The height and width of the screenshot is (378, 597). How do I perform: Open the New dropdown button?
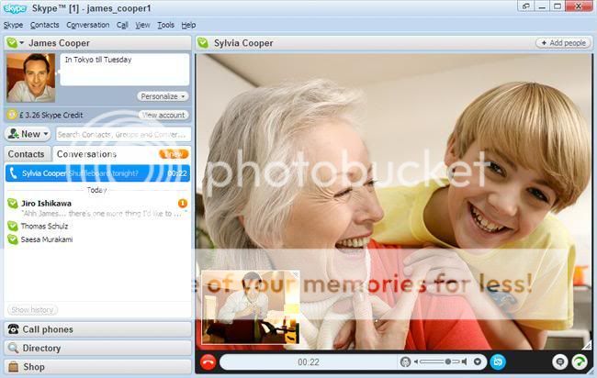28,134
